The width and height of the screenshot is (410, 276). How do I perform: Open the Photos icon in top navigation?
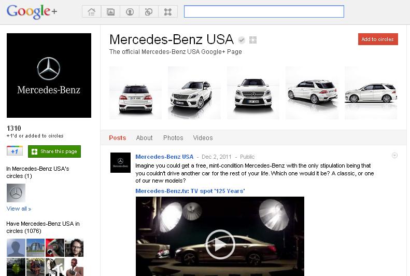pyautogui.click(x=110, y=11)
